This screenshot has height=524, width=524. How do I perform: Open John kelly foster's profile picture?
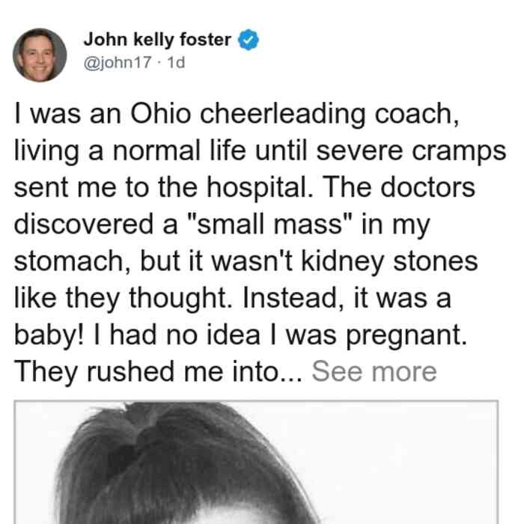40,55
